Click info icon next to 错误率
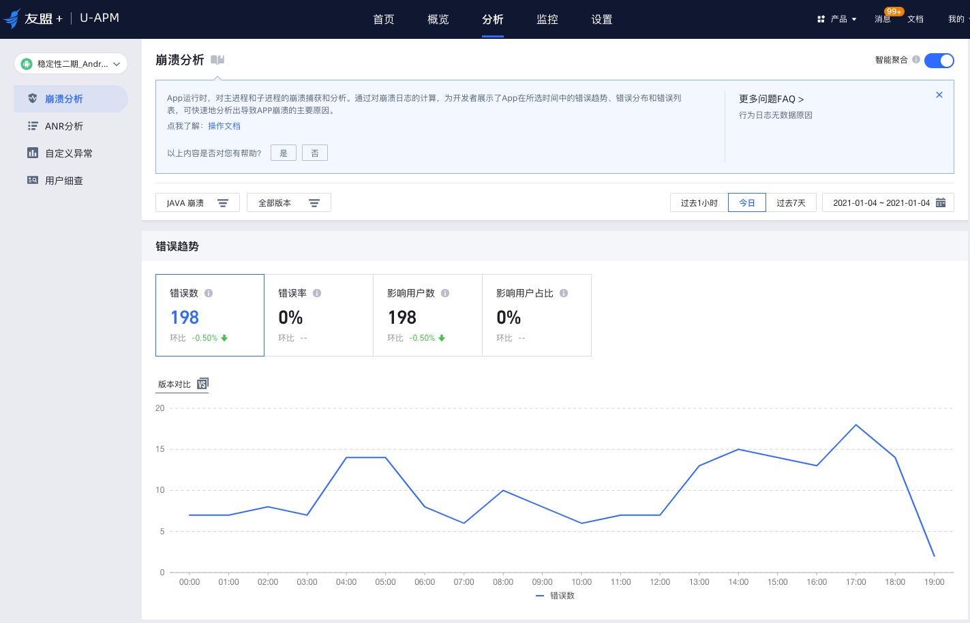The image size is (970, 623). pos(317,293)
